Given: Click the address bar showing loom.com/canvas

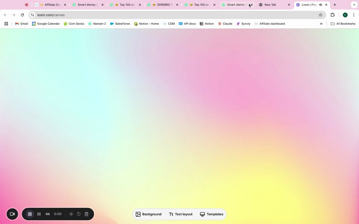Looking at the screenshot, I should (x=177, y=15).
